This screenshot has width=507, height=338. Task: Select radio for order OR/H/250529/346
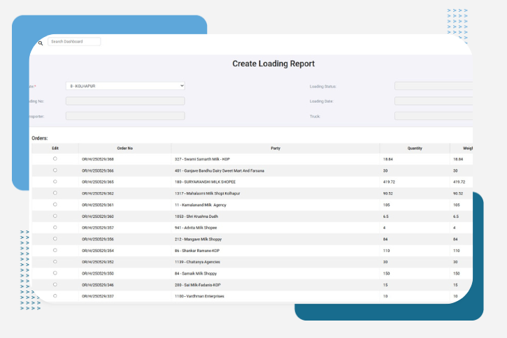click(55, 284)
